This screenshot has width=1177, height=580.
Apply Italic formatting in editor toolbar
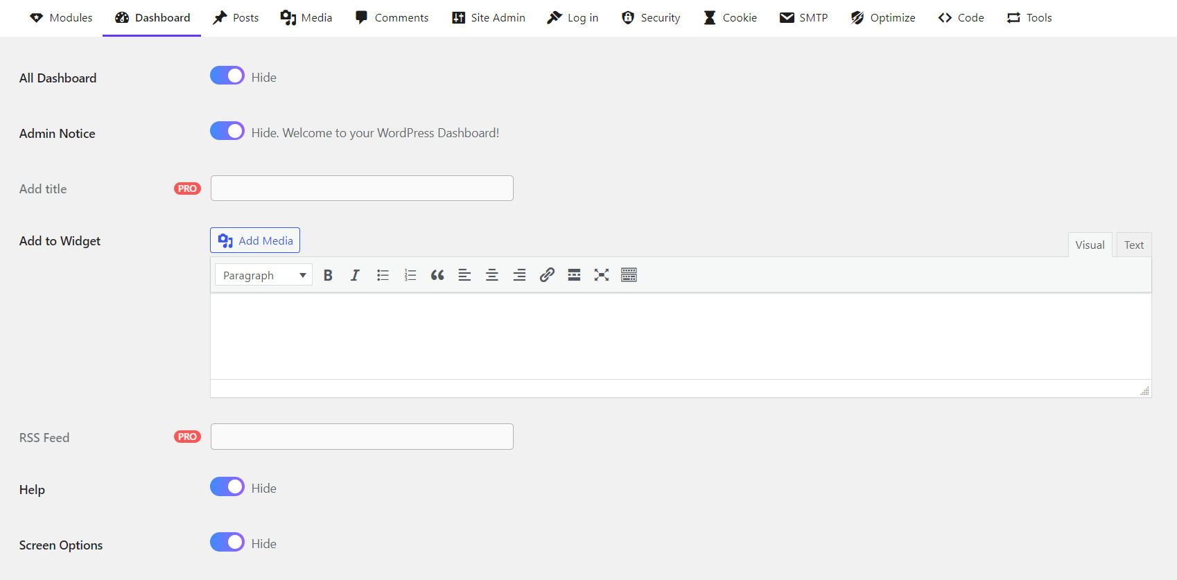point(355,275)
